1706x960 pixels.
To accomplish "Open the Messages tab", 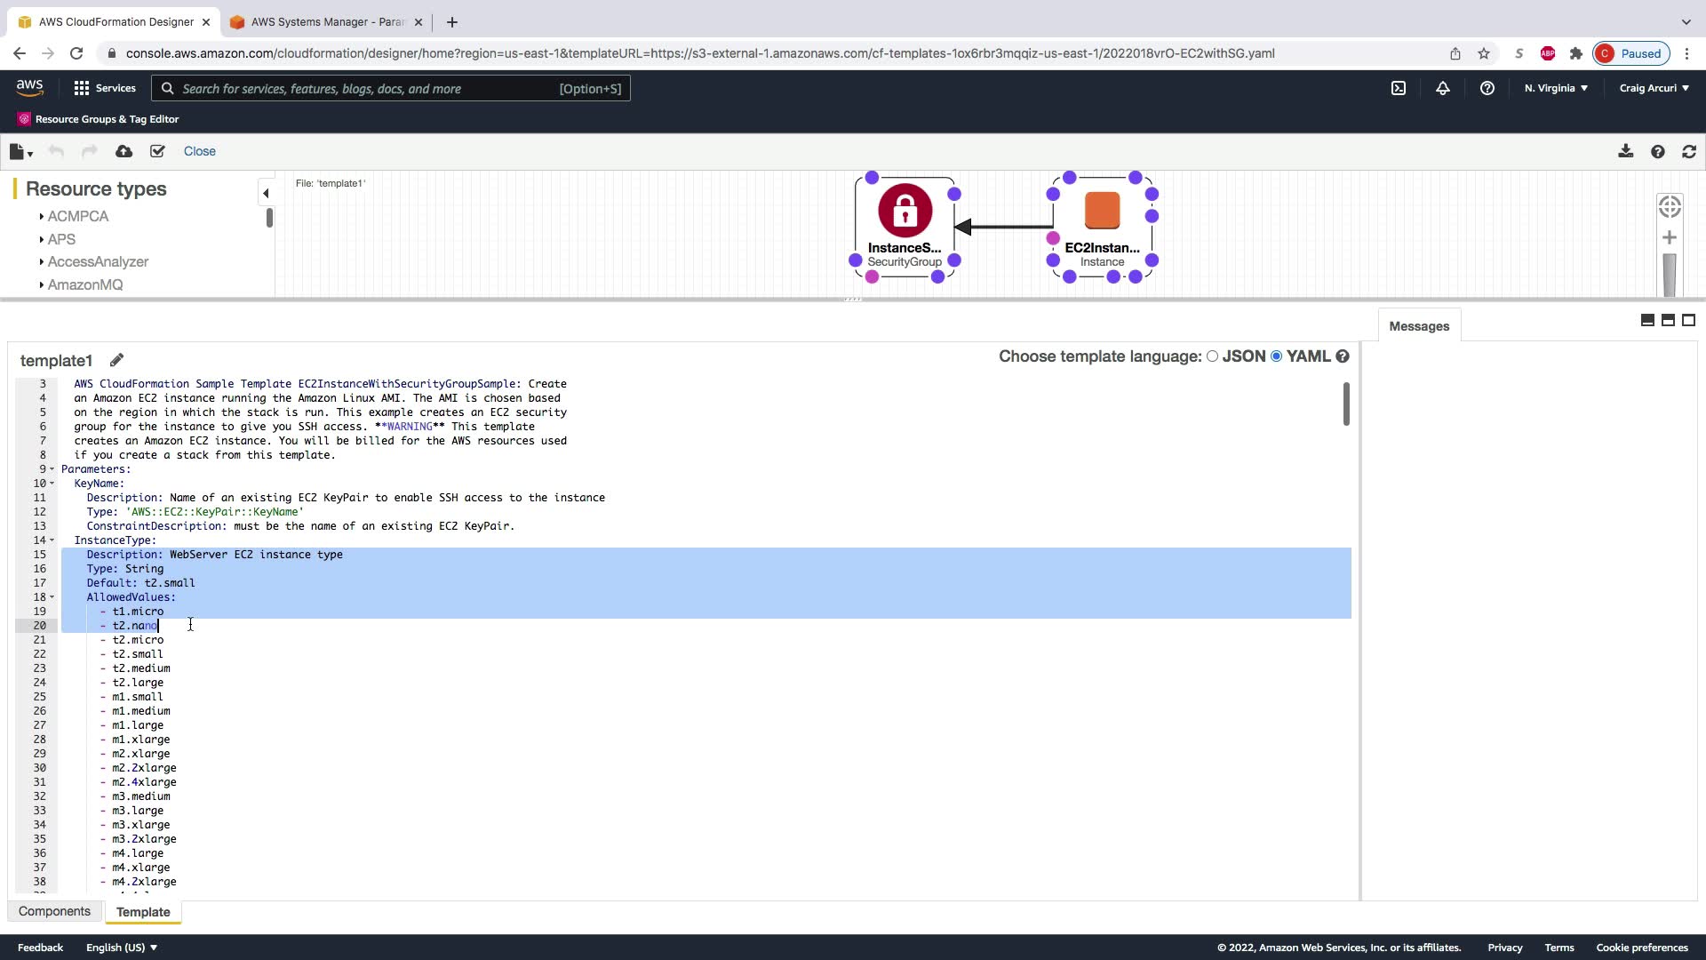I will click(x=1419, y=326).
